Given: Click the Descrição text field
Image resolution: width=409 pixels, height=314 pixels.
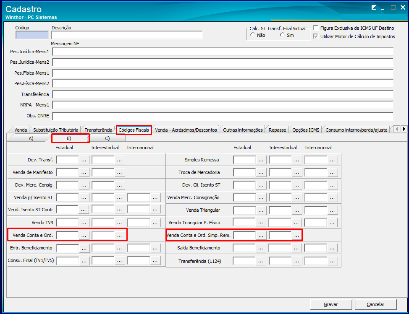Looking at the screenshot, I should click(127, 35).
